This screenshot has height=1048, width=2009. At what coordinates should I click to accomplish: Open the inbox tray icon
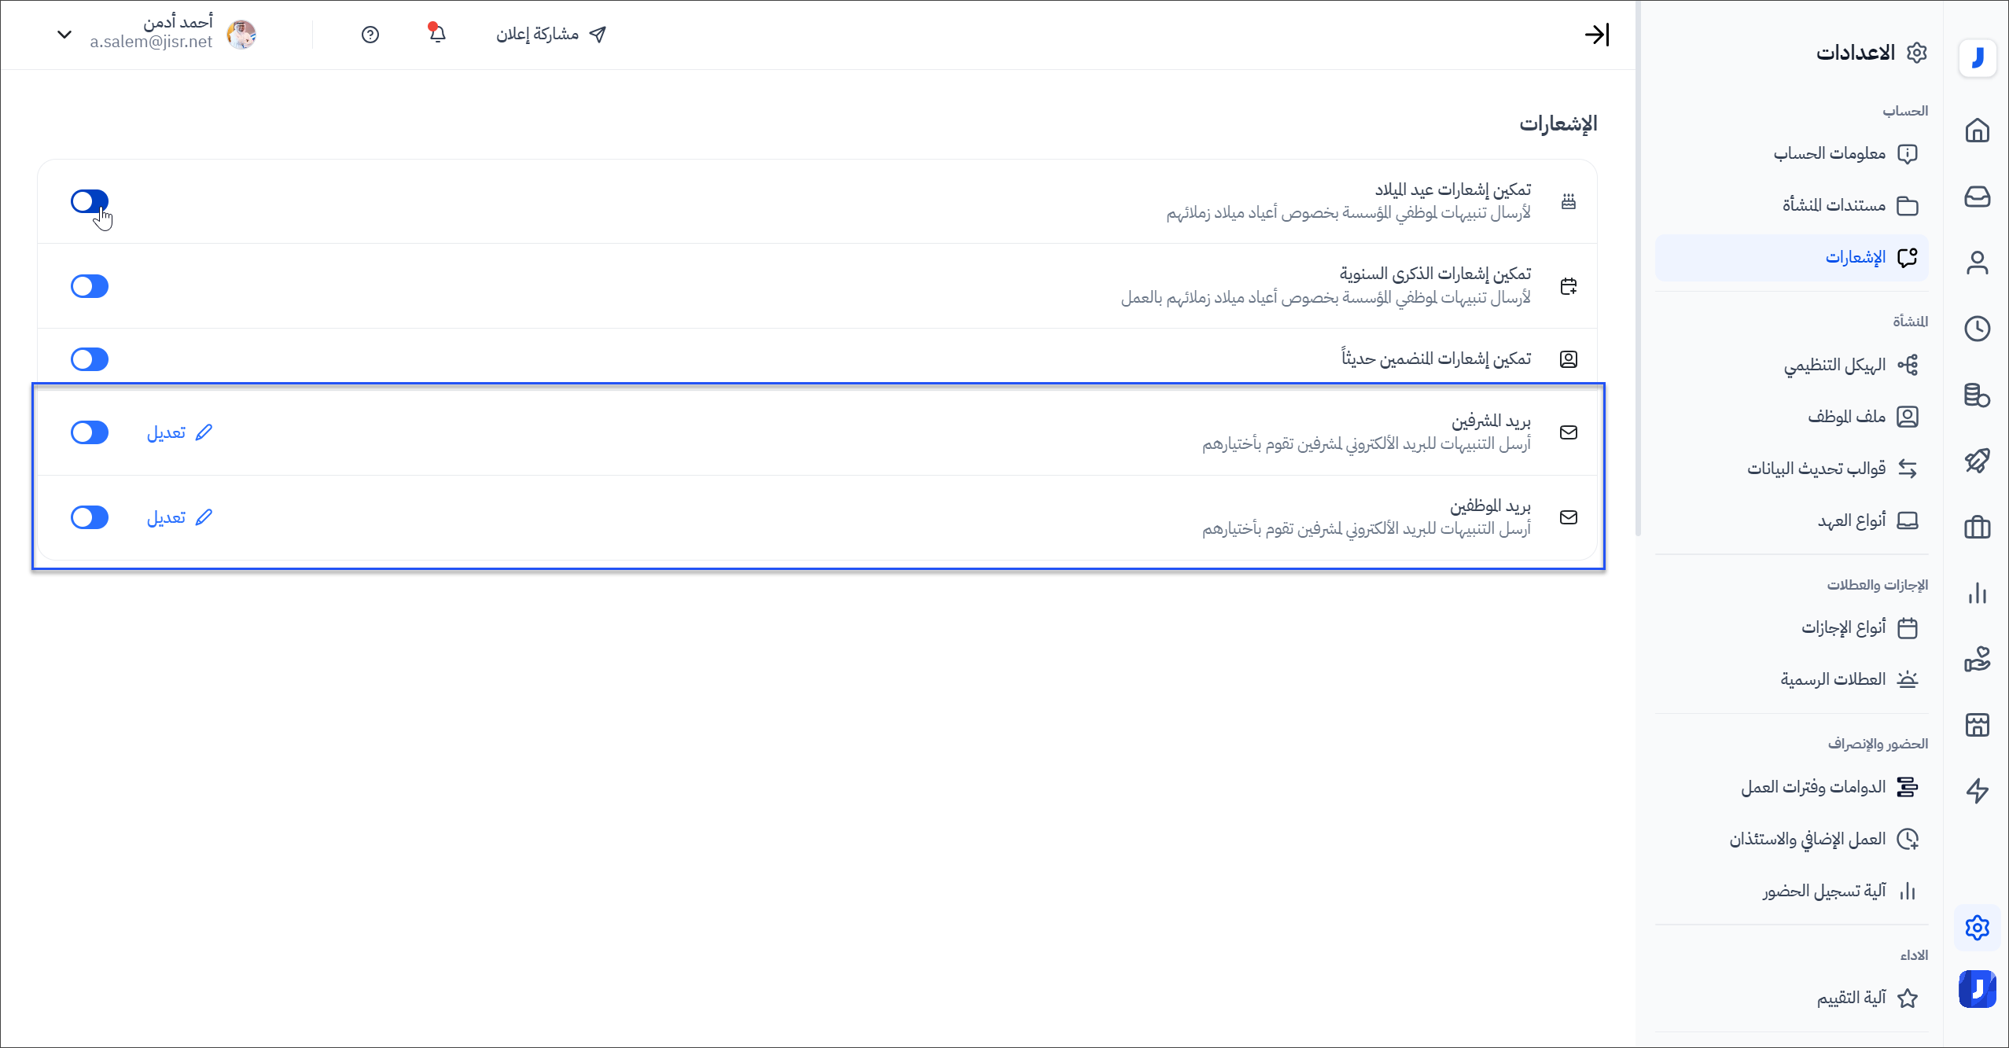pos(1977,197)
